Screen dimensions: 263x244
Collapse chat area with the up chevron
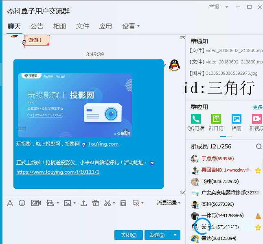(x=183, y=37)
